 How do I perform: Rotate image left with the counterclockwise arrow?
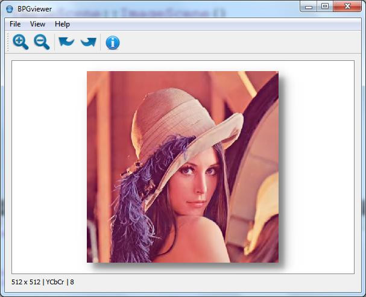click(66, 42)
